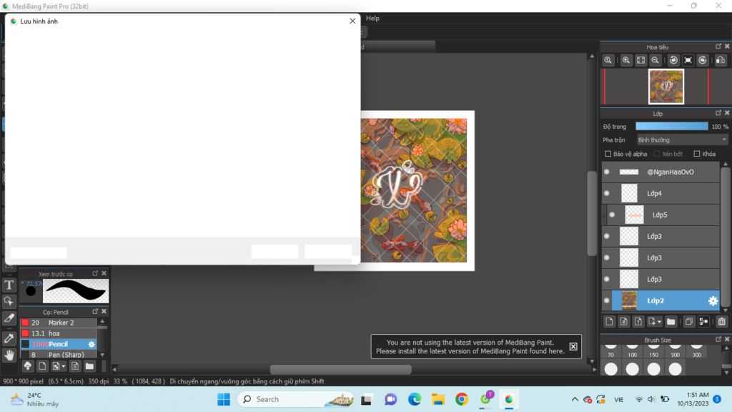
Task: Hide the Lớp5 layer
Action: [612, 215]
